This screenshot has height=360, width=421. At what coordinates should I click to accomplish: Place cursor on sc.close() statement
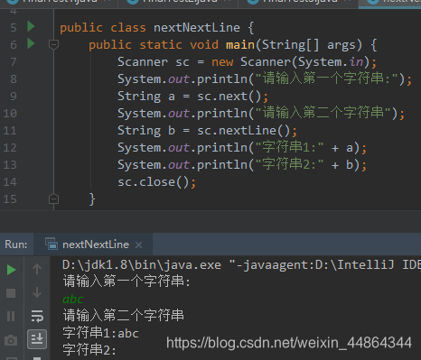pos(156,182)
